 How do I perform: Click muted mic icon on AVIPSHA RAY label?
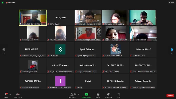(21, 87)
